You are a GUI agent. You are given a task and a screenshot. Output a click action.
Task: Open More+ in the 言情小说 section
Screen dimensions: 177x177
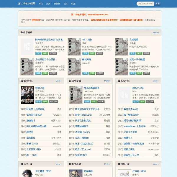click(107, 81)
